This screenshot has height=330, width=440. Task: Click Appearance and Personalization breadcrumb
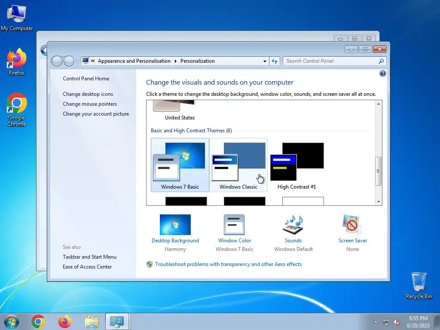point(134,61)
